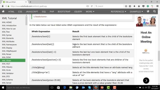This screenshot has height=90, width=160.
Task: Open XML XSLT sidebar link
Action: pos(6,64)
